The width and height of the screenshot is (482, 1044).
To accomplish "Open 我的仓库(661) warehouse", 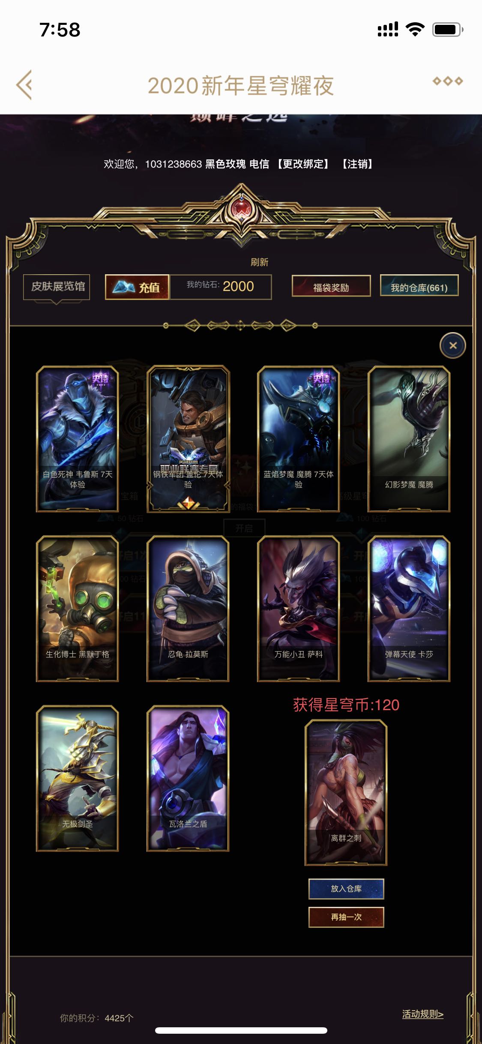I will tap(419, 285).
